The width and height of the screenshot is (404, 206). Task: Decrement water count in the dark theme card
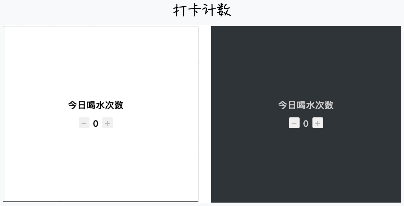coord(294,123)
